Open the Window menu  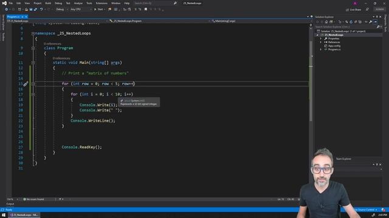pos(115,3)
